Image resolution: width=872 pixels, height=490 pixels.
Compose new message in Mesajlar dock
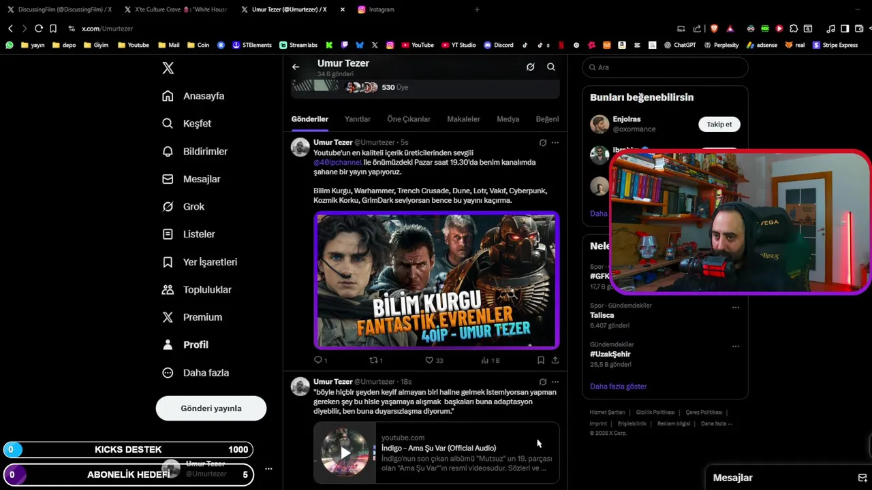[x=862, y=478]
